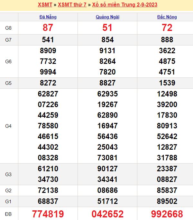This screenshot has height=220, width=193.
Task: Open Xổ số miền Trung 2-9-2023 link
Action: click(127, 5)
